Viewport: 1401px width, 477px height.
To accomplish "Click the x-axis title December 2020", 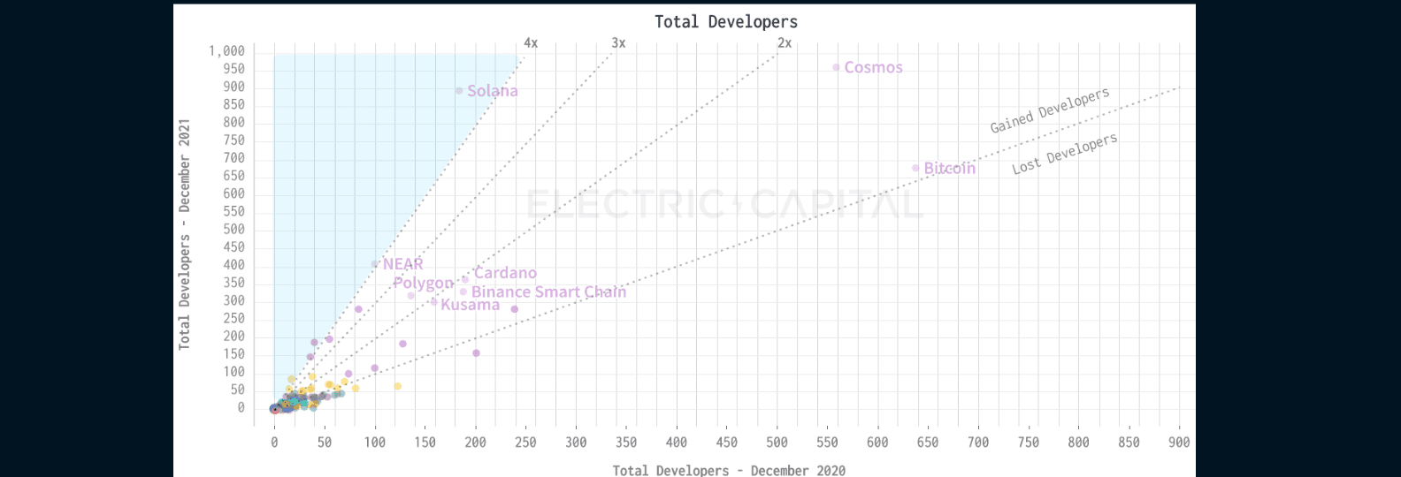I will coord(729,470).
